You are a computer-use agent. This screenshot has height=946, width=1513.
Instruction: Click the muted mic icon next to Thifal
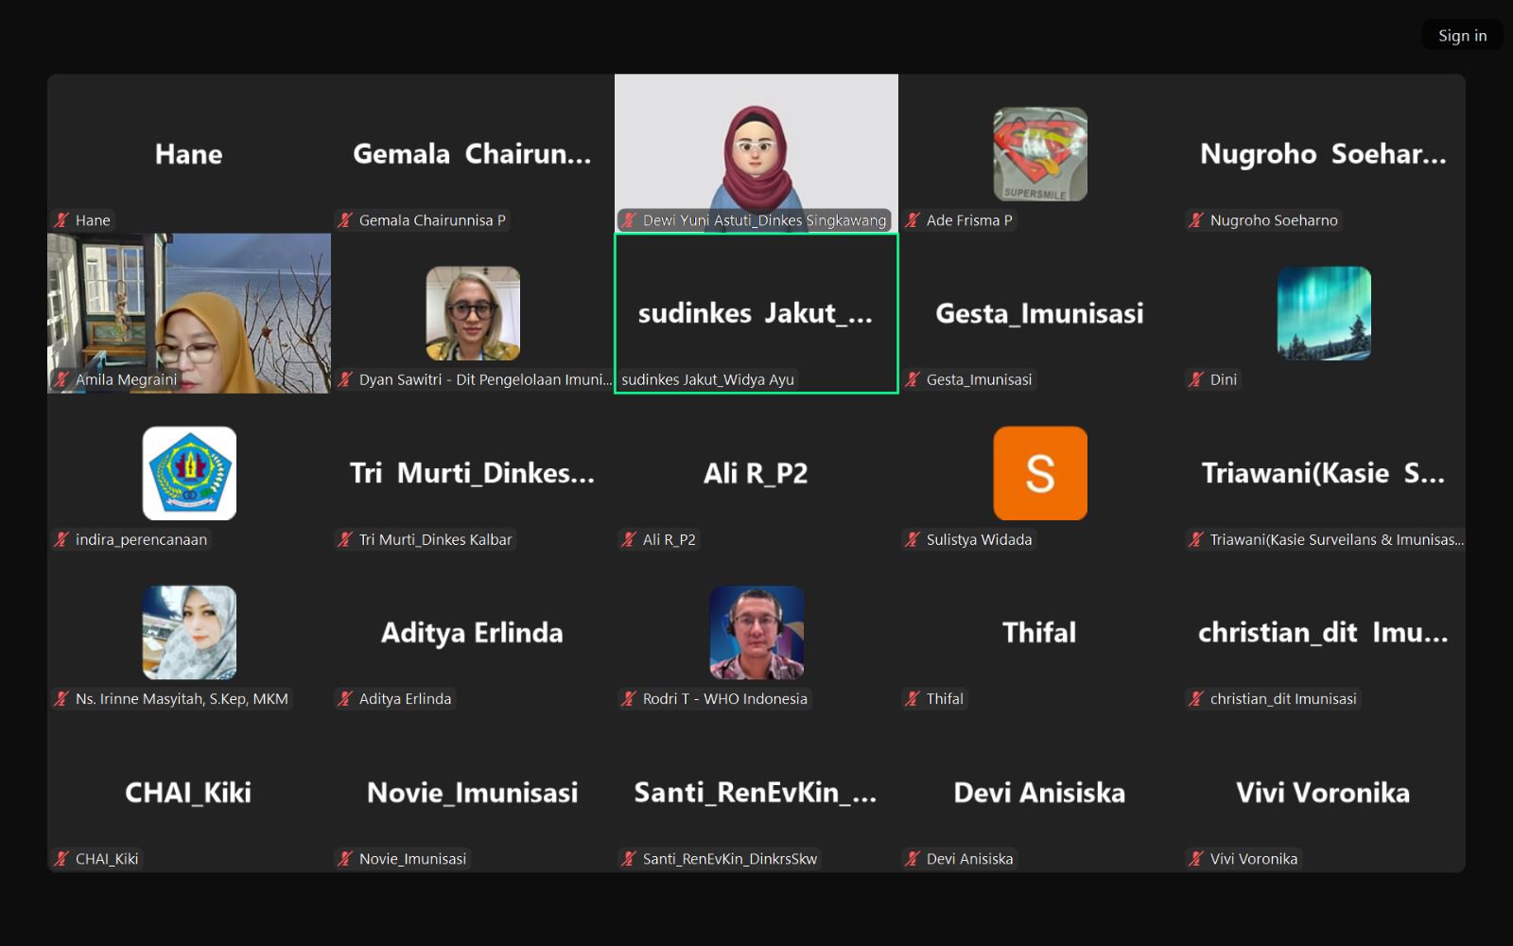pyautogui.click(x=913, y=699)
